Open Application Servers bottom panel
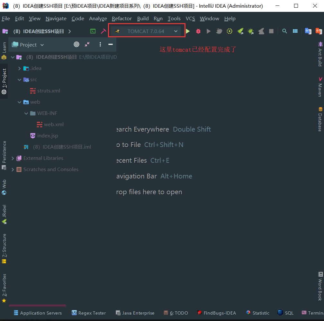 click(38, 313)
